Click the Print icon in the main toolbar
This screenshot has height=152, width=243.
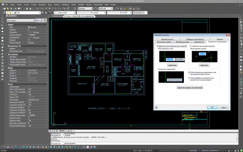[x=15, y=9]
